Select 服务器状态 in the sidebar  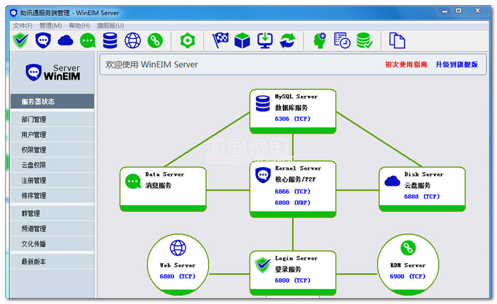tap(52, 102)
